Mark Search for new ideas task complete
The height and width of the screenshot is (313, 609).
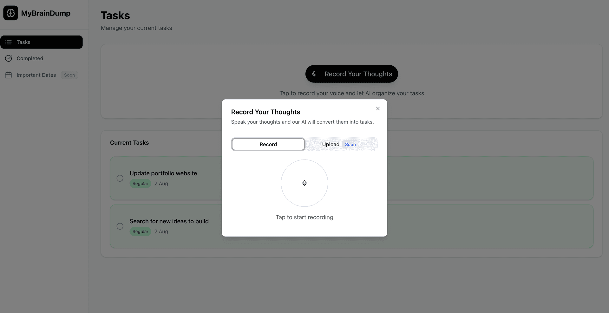120,226
